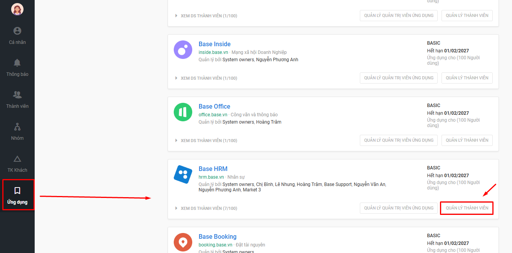Click Quản lý quản trị viên ứng dụng for Base Inside
Screen dimensions: 512x253
point(399,78)
